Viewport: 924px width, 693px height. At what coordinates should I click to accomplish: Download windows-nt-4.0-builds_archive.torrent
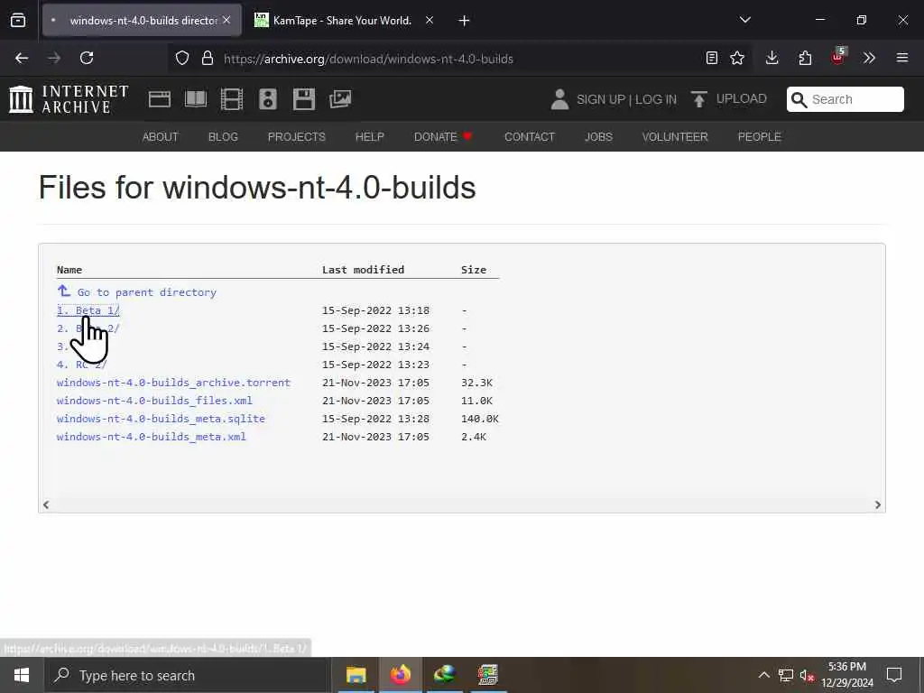(x=174, y=383)
